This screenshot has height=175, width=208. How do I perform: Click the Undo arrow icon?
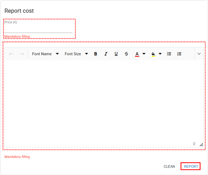pyautogui.click(x=11, y=54)
